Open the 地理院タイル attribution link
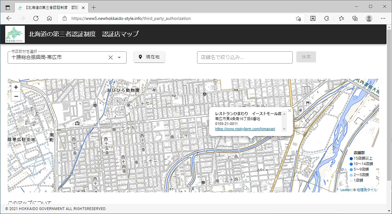Image resolution: width=392 pixels, height=214 pixels. [367, 190]
